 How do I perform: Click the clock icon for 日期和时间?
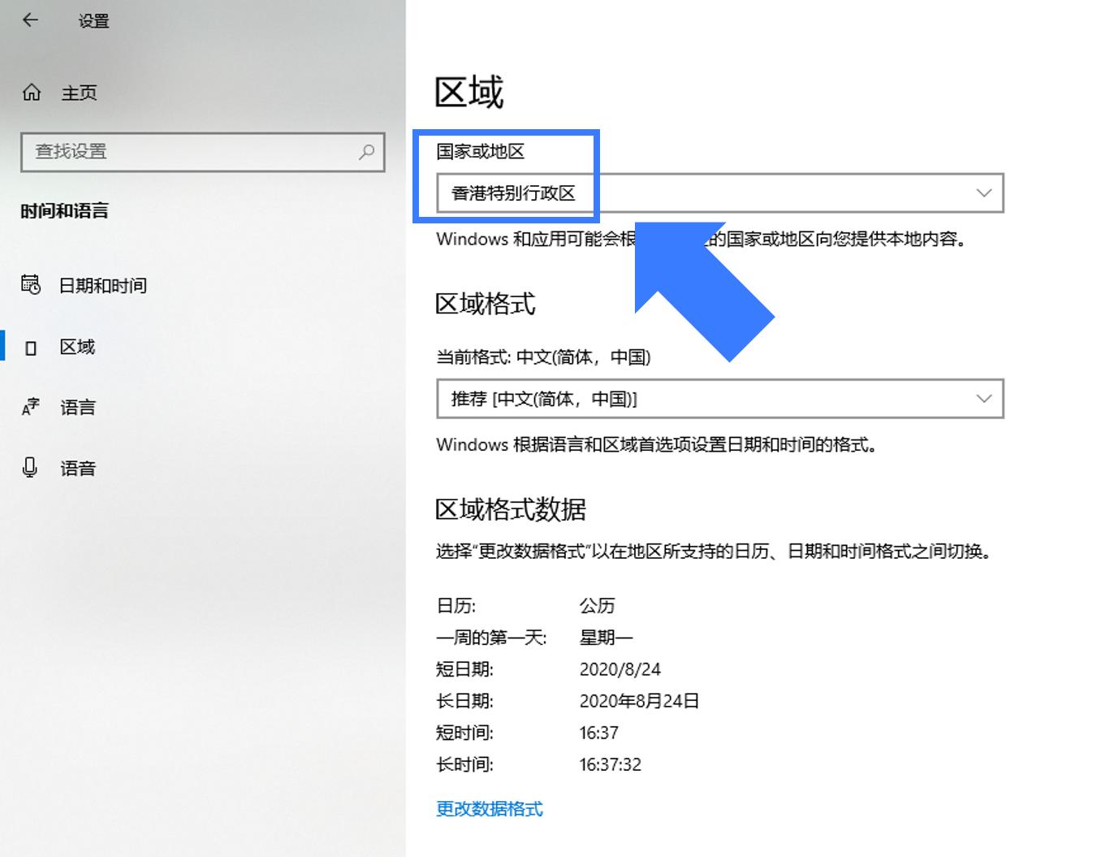tap(31, 285)
